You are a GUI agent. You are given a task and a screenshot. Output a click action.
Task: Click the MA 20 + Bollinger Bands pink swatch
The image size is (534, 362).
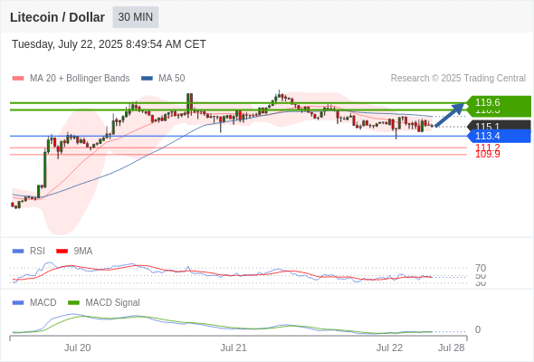point(18,79)
